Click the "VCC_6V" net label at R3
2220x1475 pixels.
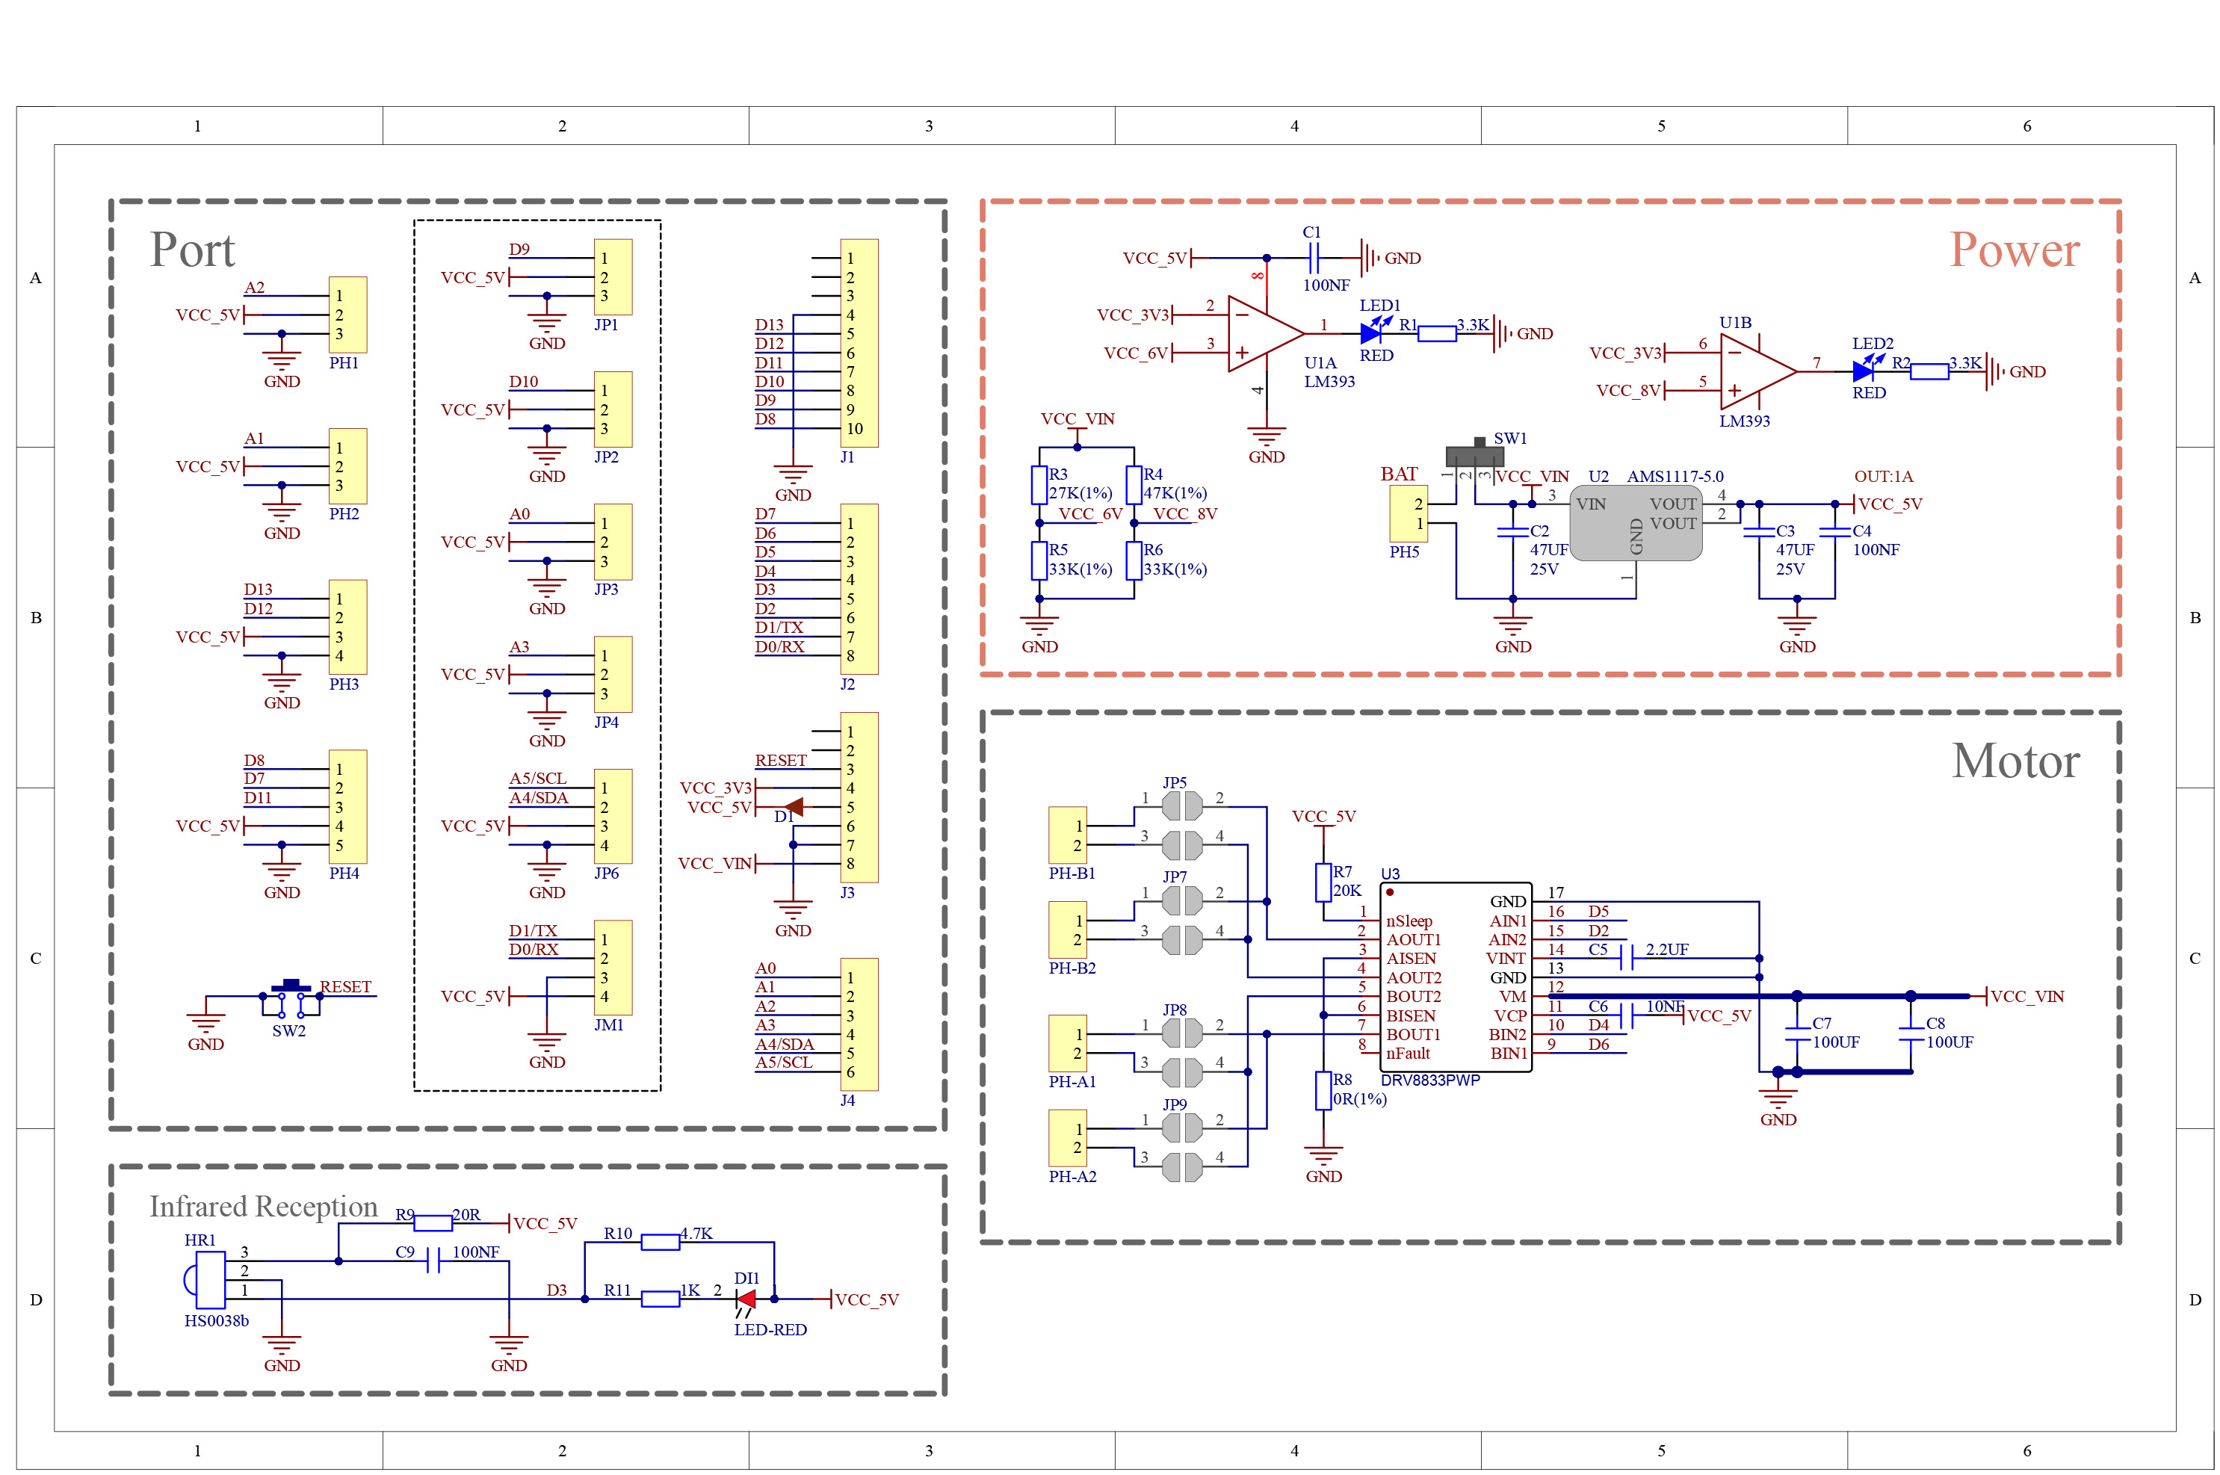1090,513
